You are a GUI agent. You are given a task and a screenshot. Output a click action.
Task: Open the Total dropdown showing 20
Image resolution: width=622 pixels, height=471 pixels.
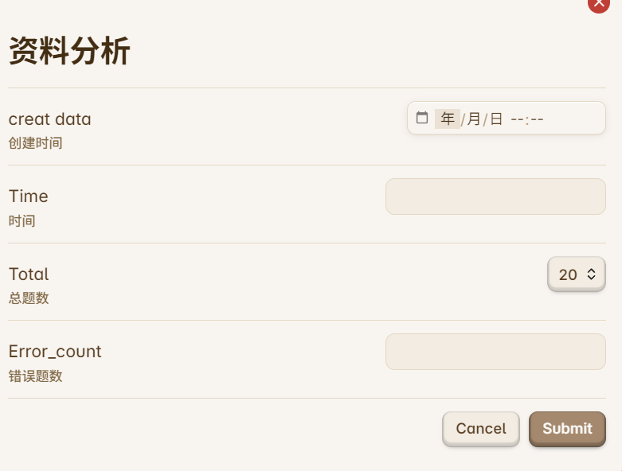point(576,274)
